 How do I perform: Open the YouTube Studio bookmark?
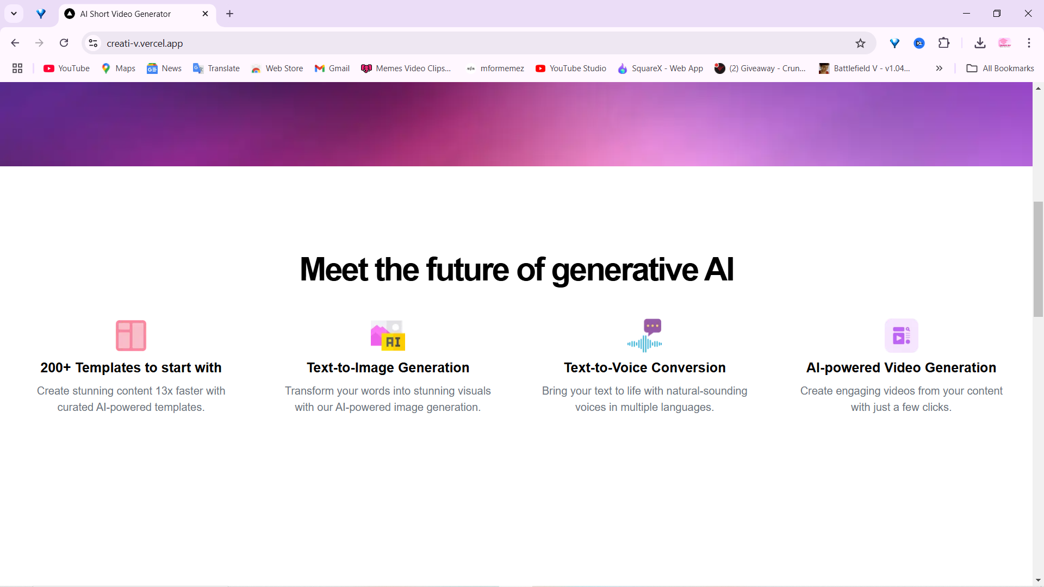coord(571,68)
